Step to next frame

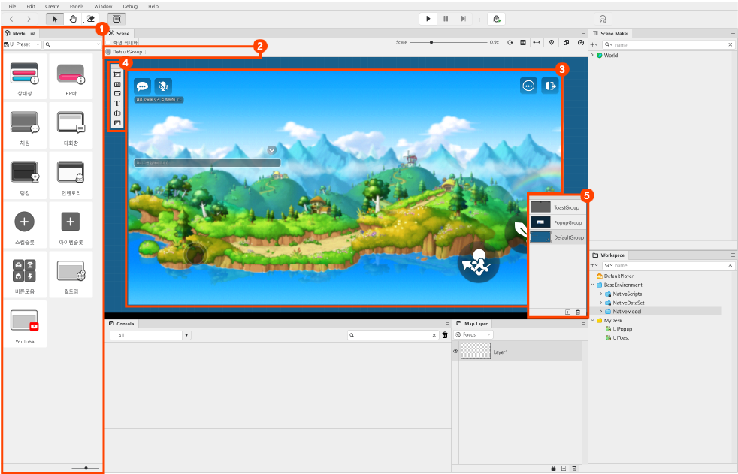[464, 19]
